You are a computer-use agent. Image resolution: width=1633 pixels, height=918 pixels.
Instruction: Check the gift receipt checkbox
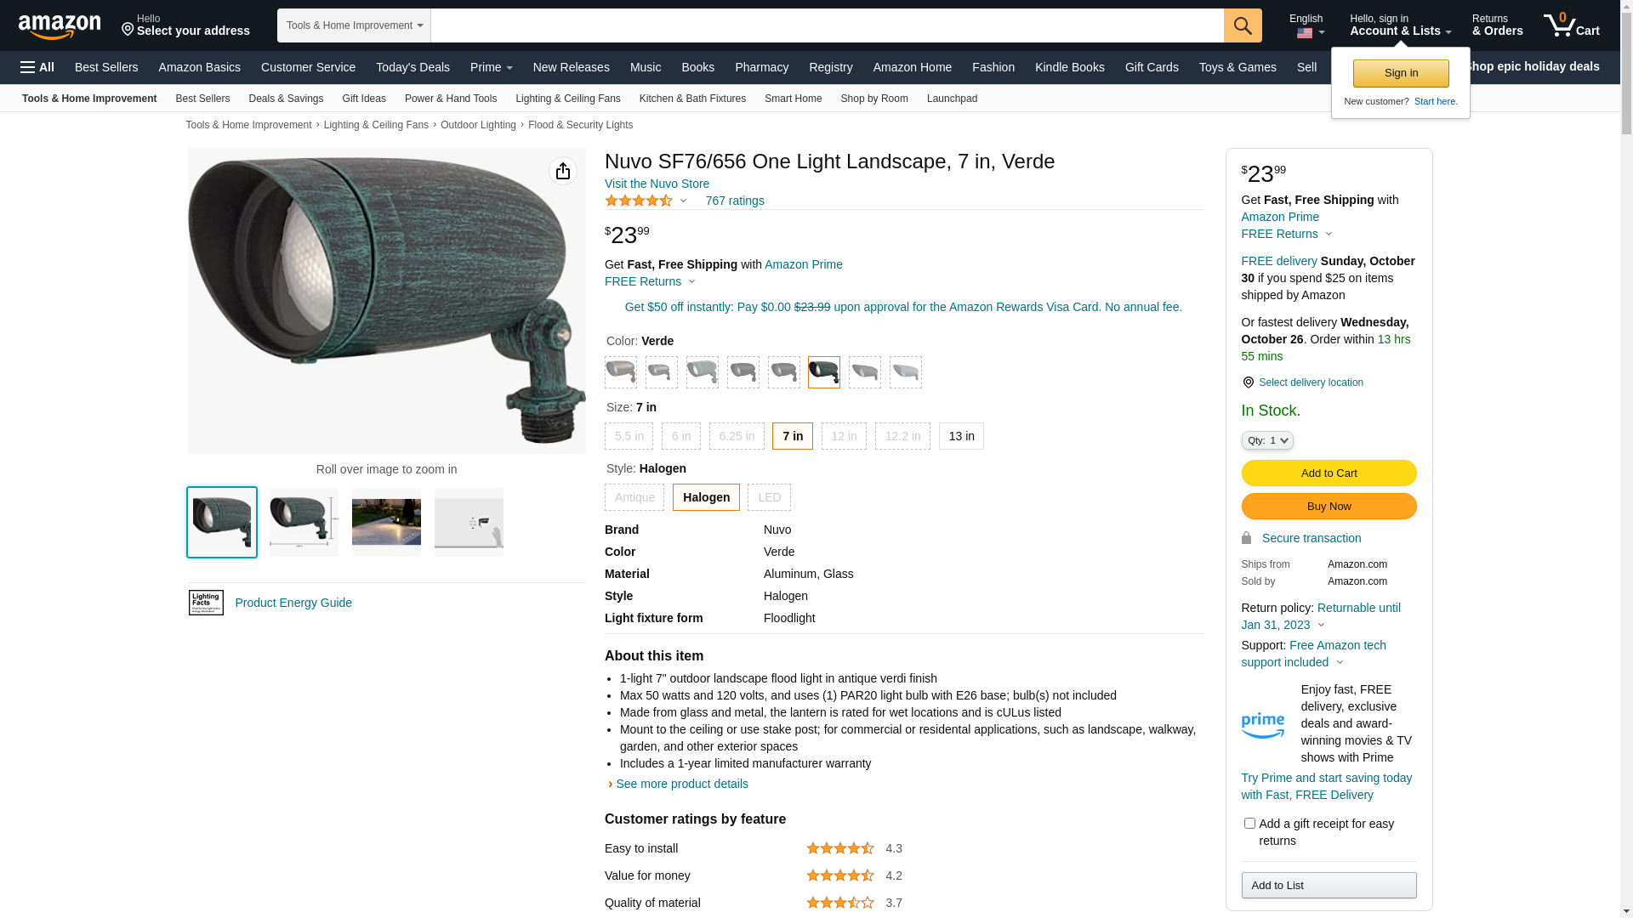[1249, 823]
